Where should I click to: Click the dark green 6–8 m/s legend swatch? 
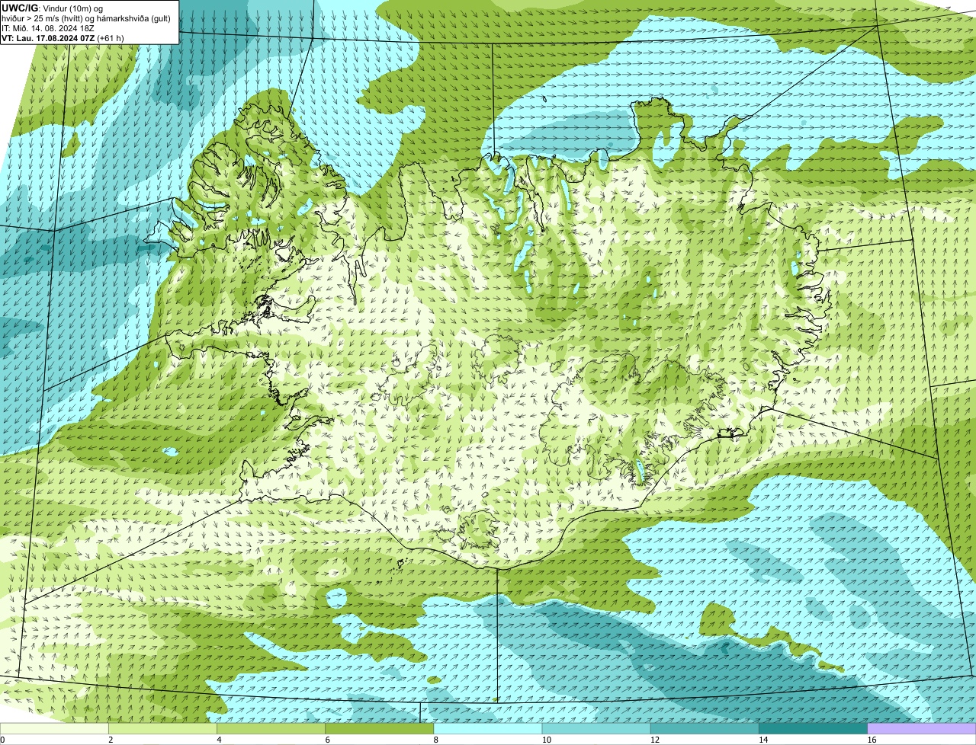tap(380, 729)
